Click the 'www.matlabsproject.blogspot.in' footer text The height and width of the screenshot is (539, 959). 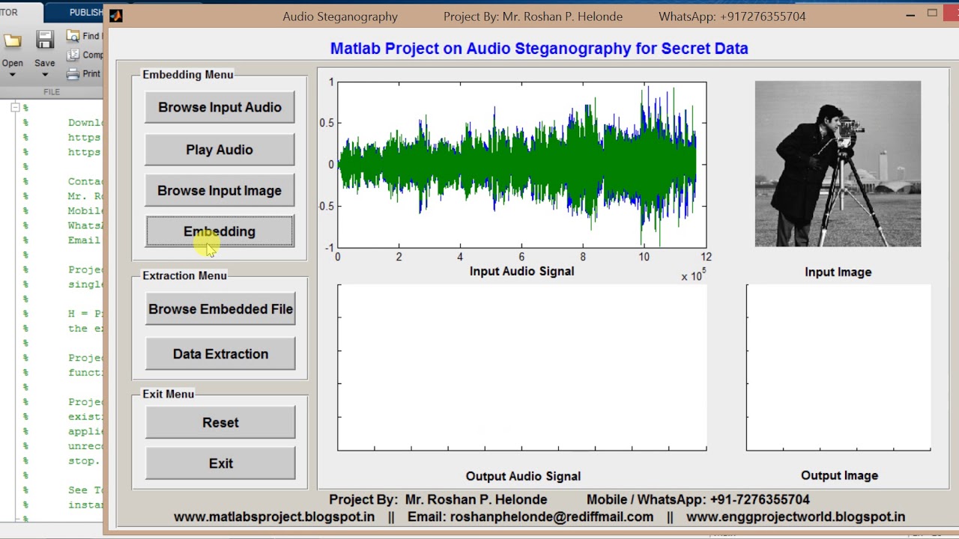pyautogui.click(x=274, y=517)
